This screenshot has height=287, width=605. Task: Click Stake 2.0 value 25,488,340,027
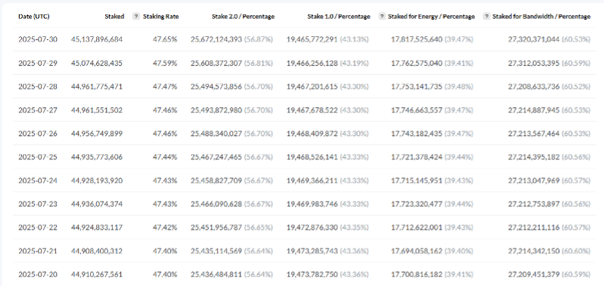216,133
